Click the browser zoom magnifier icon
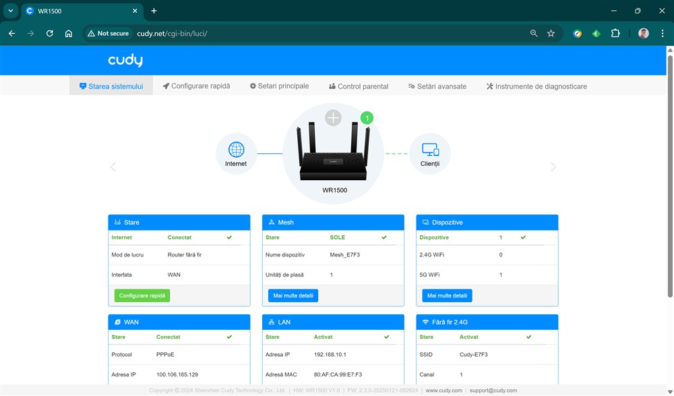The image size is (674, 396). coord(534,33)
